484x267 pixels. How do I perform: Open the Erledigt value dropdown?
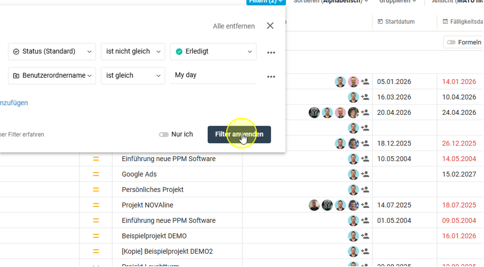(213, 51)
